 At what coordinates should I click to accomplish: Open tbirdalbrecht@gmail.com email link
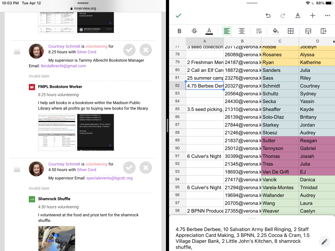63,66
